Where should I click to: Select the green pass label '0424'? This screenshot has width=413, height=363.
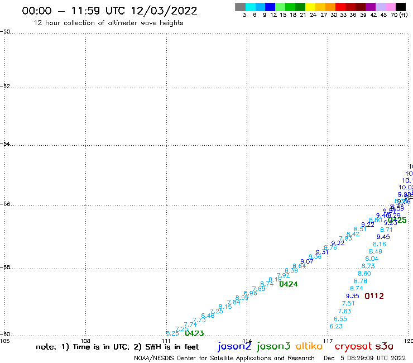point(289,284)
